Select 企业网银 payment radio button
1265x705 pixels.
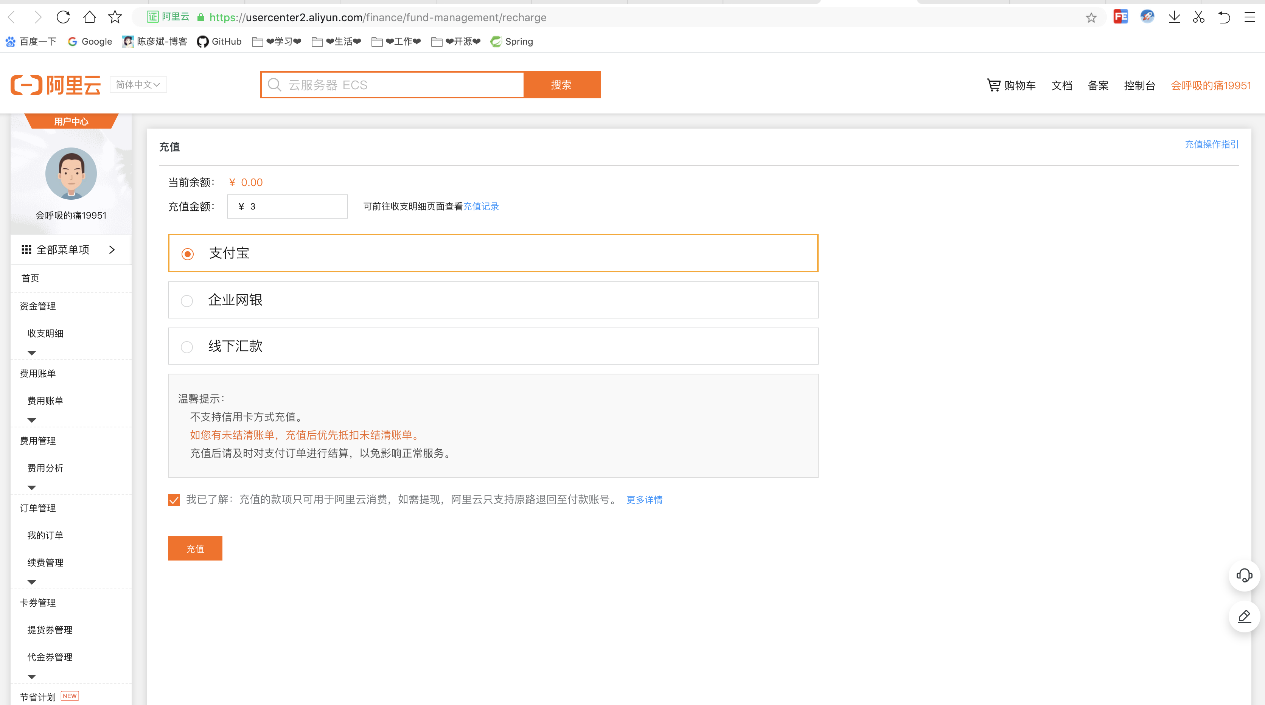tap(186, 300)
